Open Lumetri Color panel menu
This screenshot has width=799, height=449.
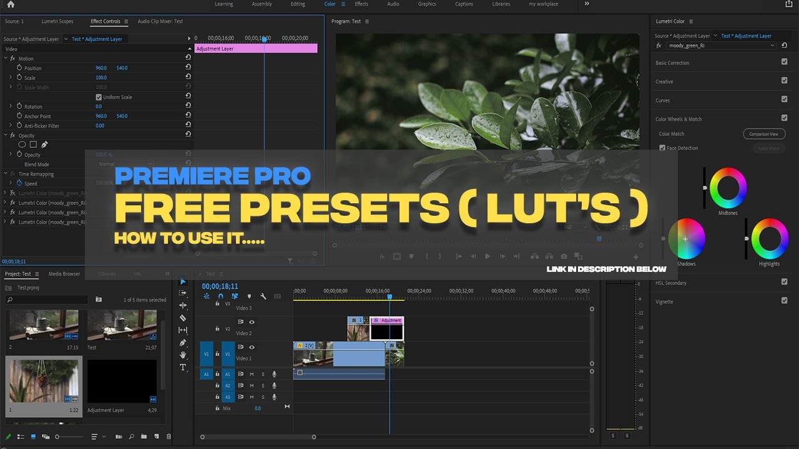(x=692, y=21)
